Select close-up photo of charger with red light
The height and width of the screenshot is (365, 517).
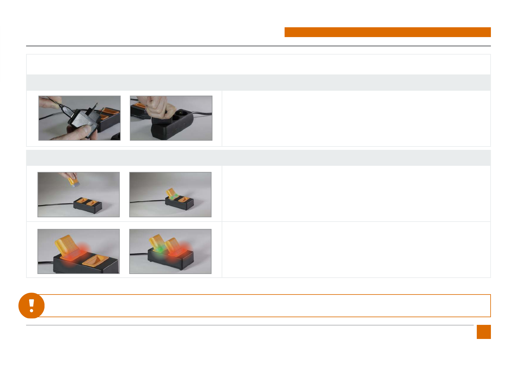click(79, 251)
